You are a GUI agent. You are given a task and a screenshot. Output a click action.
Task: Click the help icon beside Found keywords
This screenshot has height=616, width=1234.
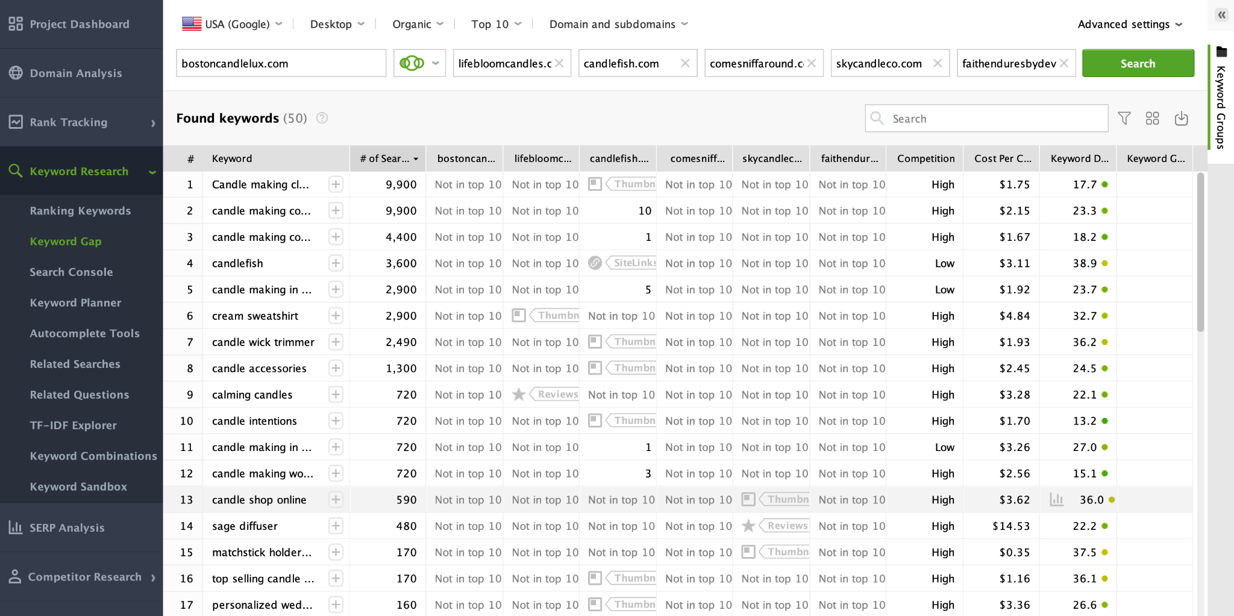(x=322, y=118)
